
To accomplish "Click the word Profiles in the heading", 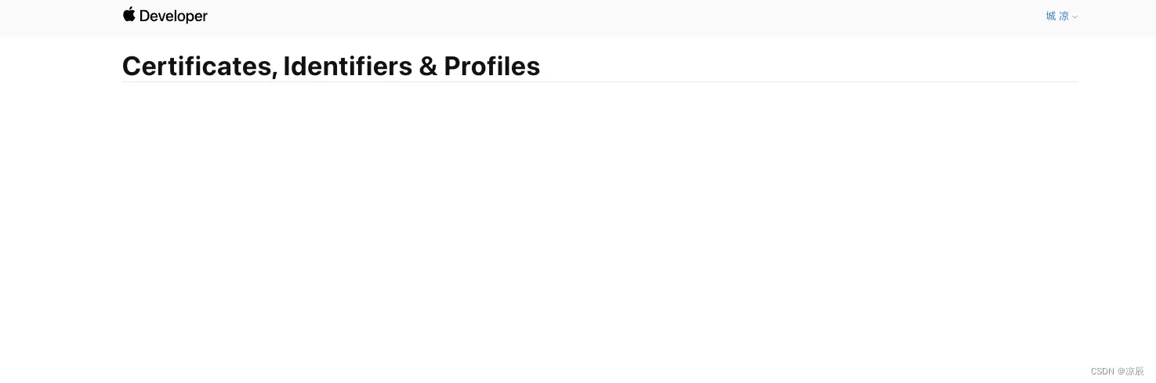I will click(x=492, y=67).
